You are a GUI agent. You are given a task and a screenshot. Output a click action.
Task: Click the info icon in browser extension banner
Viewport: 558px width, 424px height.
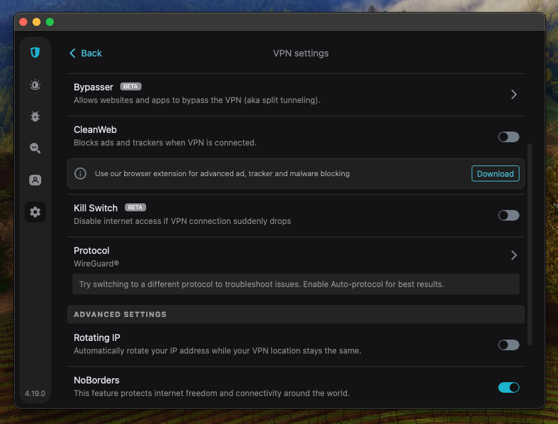tap(80, 173)
